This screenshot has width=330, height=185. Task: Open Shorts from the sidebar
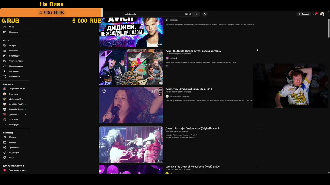tap(12, 27)
